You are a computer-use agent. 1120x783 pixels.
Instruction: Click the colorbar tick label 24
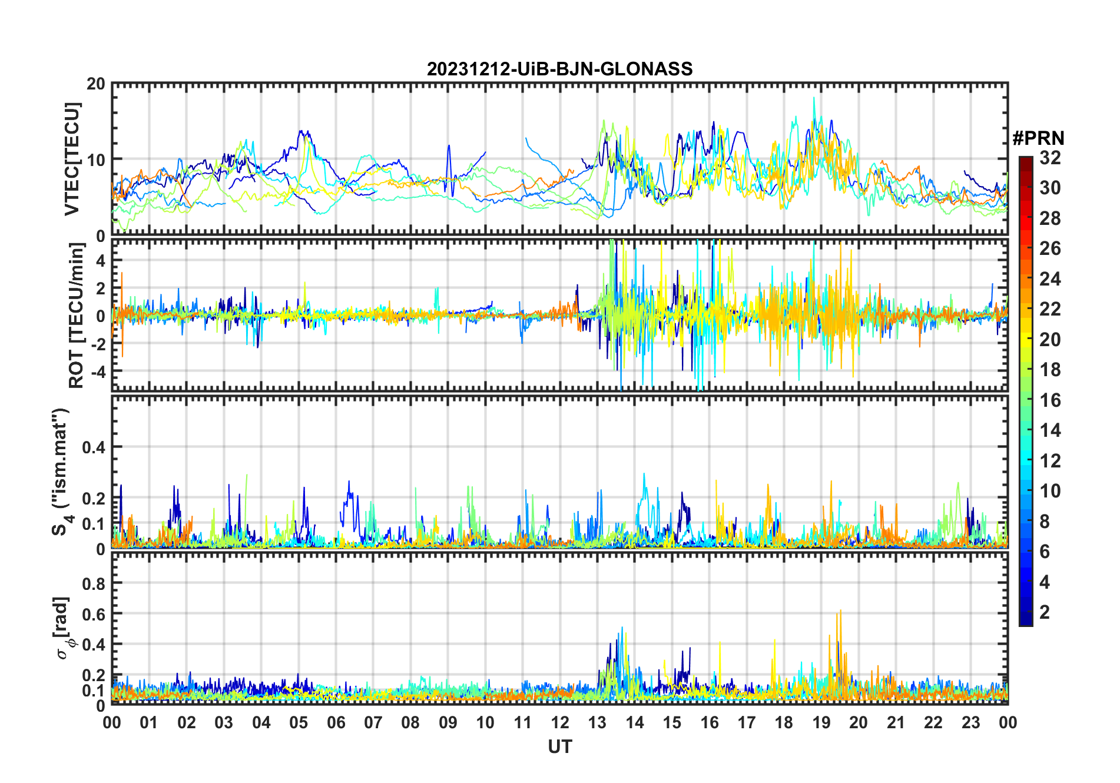[1050, 278]
